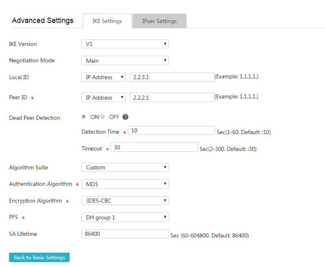This screenshot has width=325, height=267.
Task: Expand the PFS DH group dropdown
Action: pyautogui.click(x=125, y=217)
